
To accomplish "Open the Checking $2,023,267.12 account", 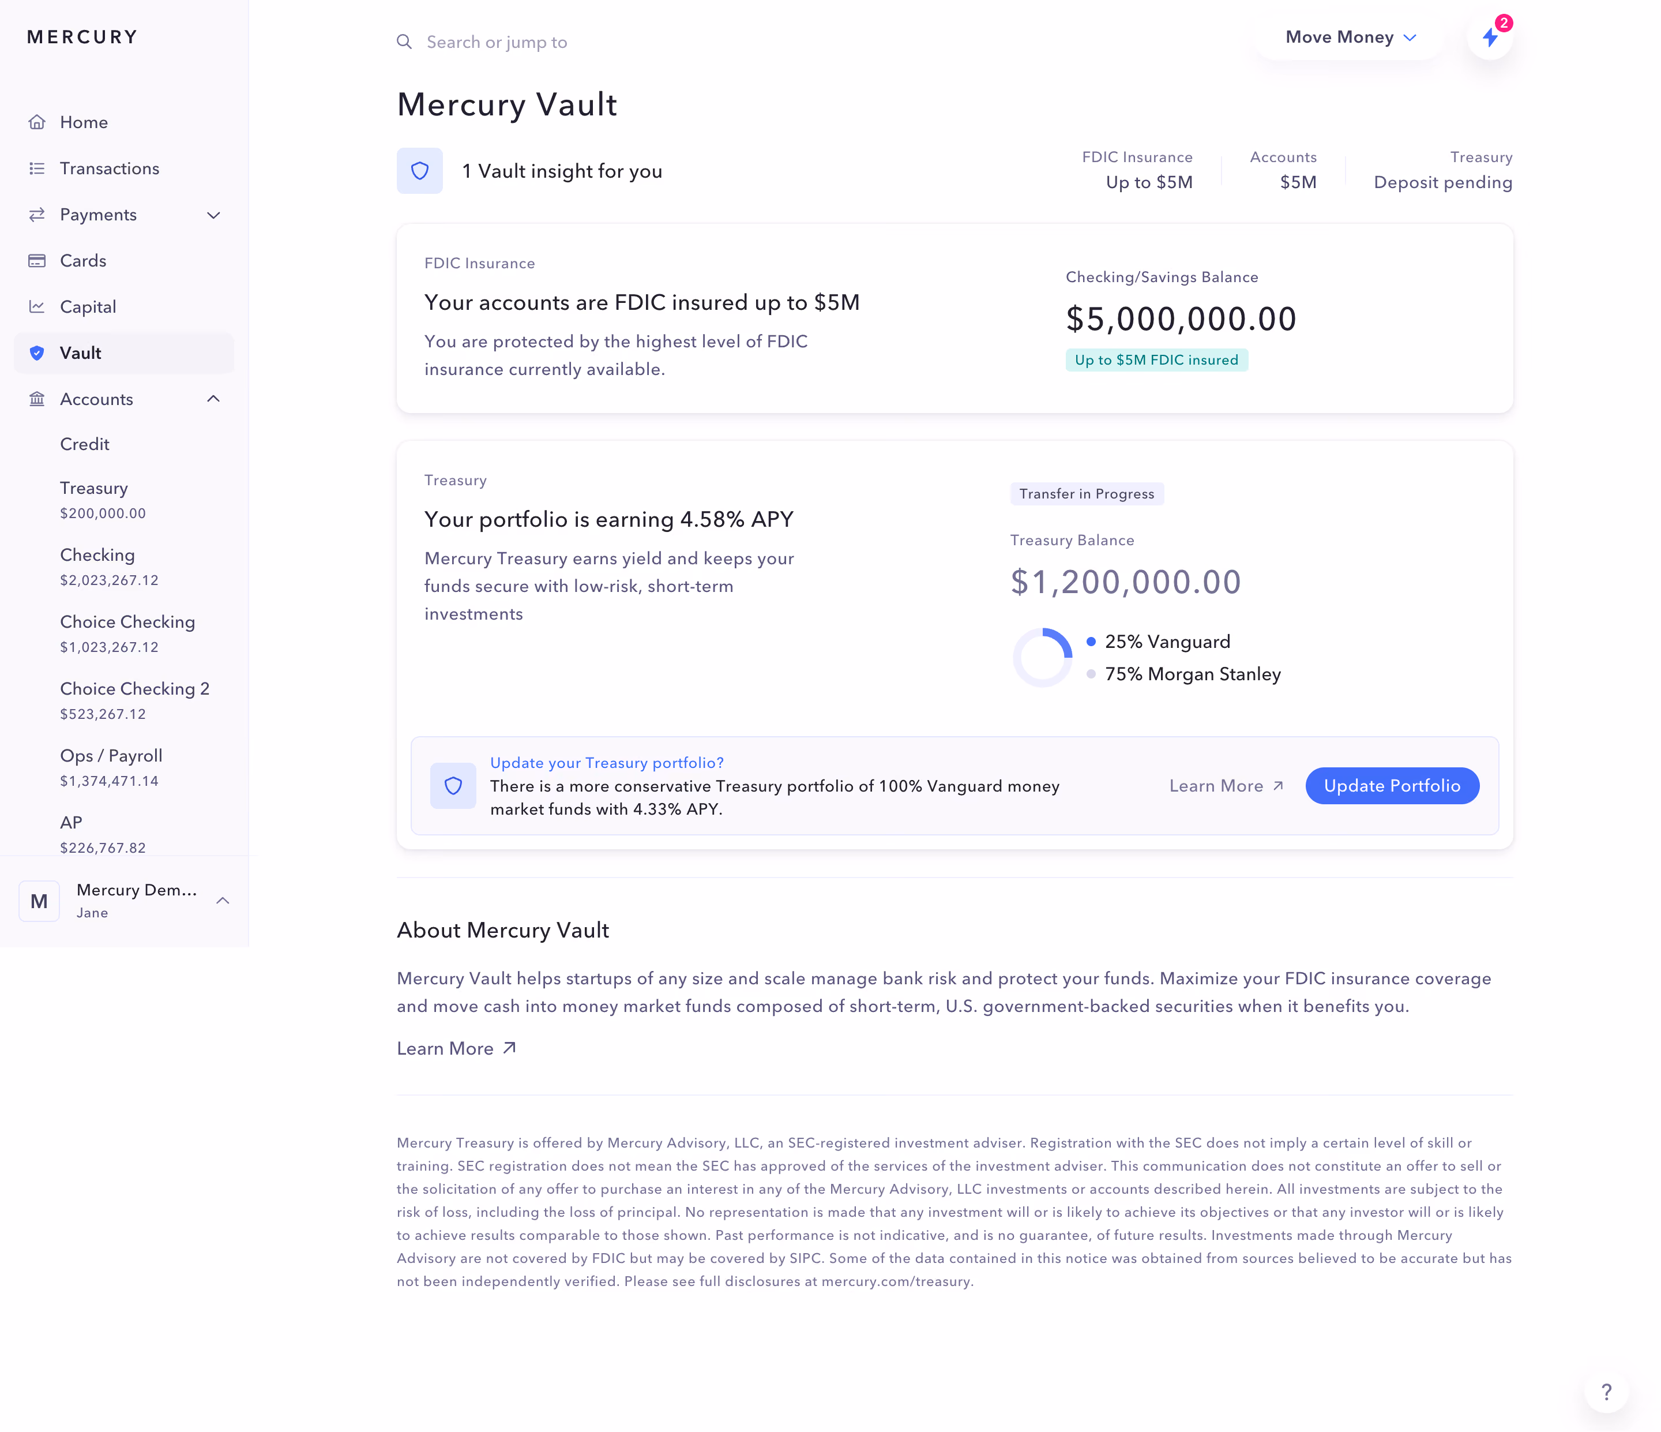I will click(110, 567).
